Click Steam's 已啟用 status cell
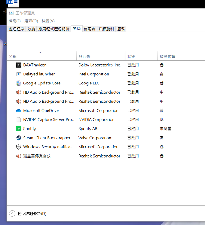 [x=133, y=138]
